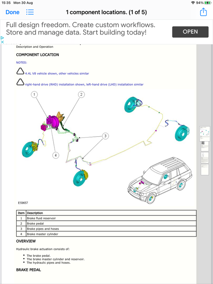213x284 pixels.
Task: Tap the '4.4L V8 vehicle shown' note
Action: coord(57,73)
